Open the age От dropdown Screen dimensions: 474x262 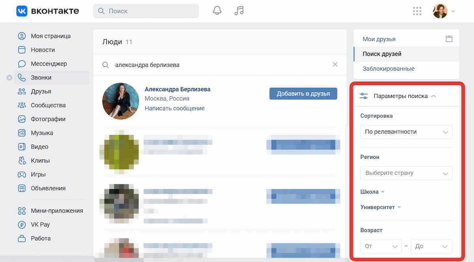(381, 246)
